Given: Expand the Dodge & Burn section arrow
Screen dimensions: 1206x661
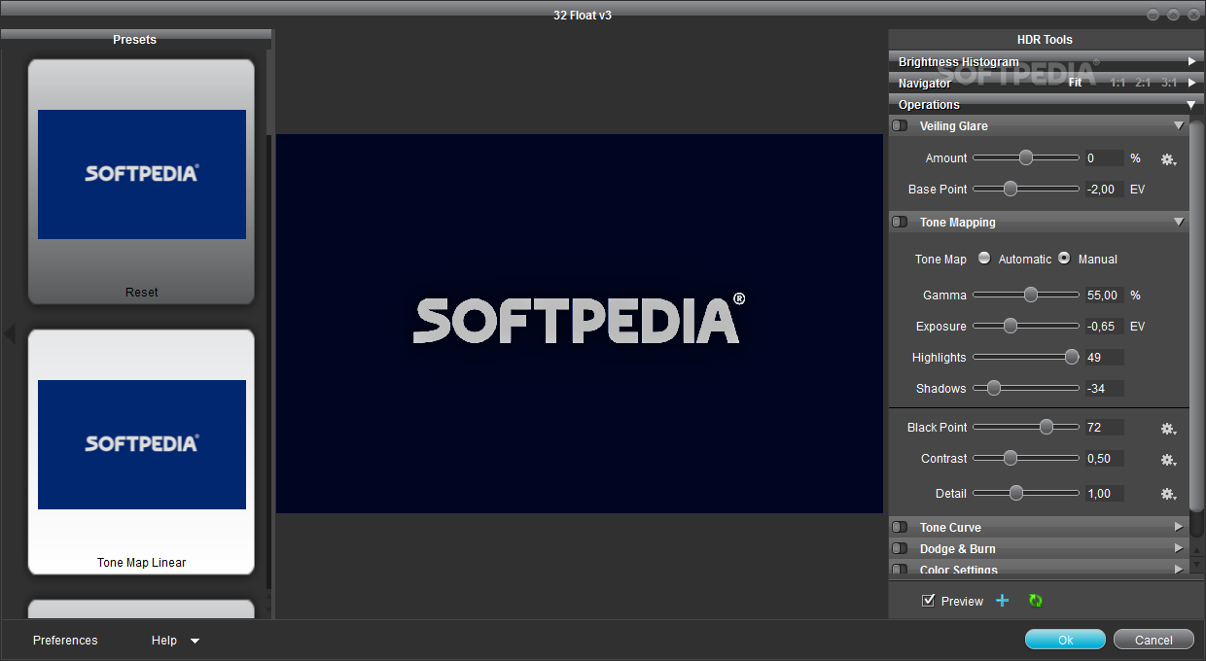Looking at the screenshot, I should [x=1179, y=548].
